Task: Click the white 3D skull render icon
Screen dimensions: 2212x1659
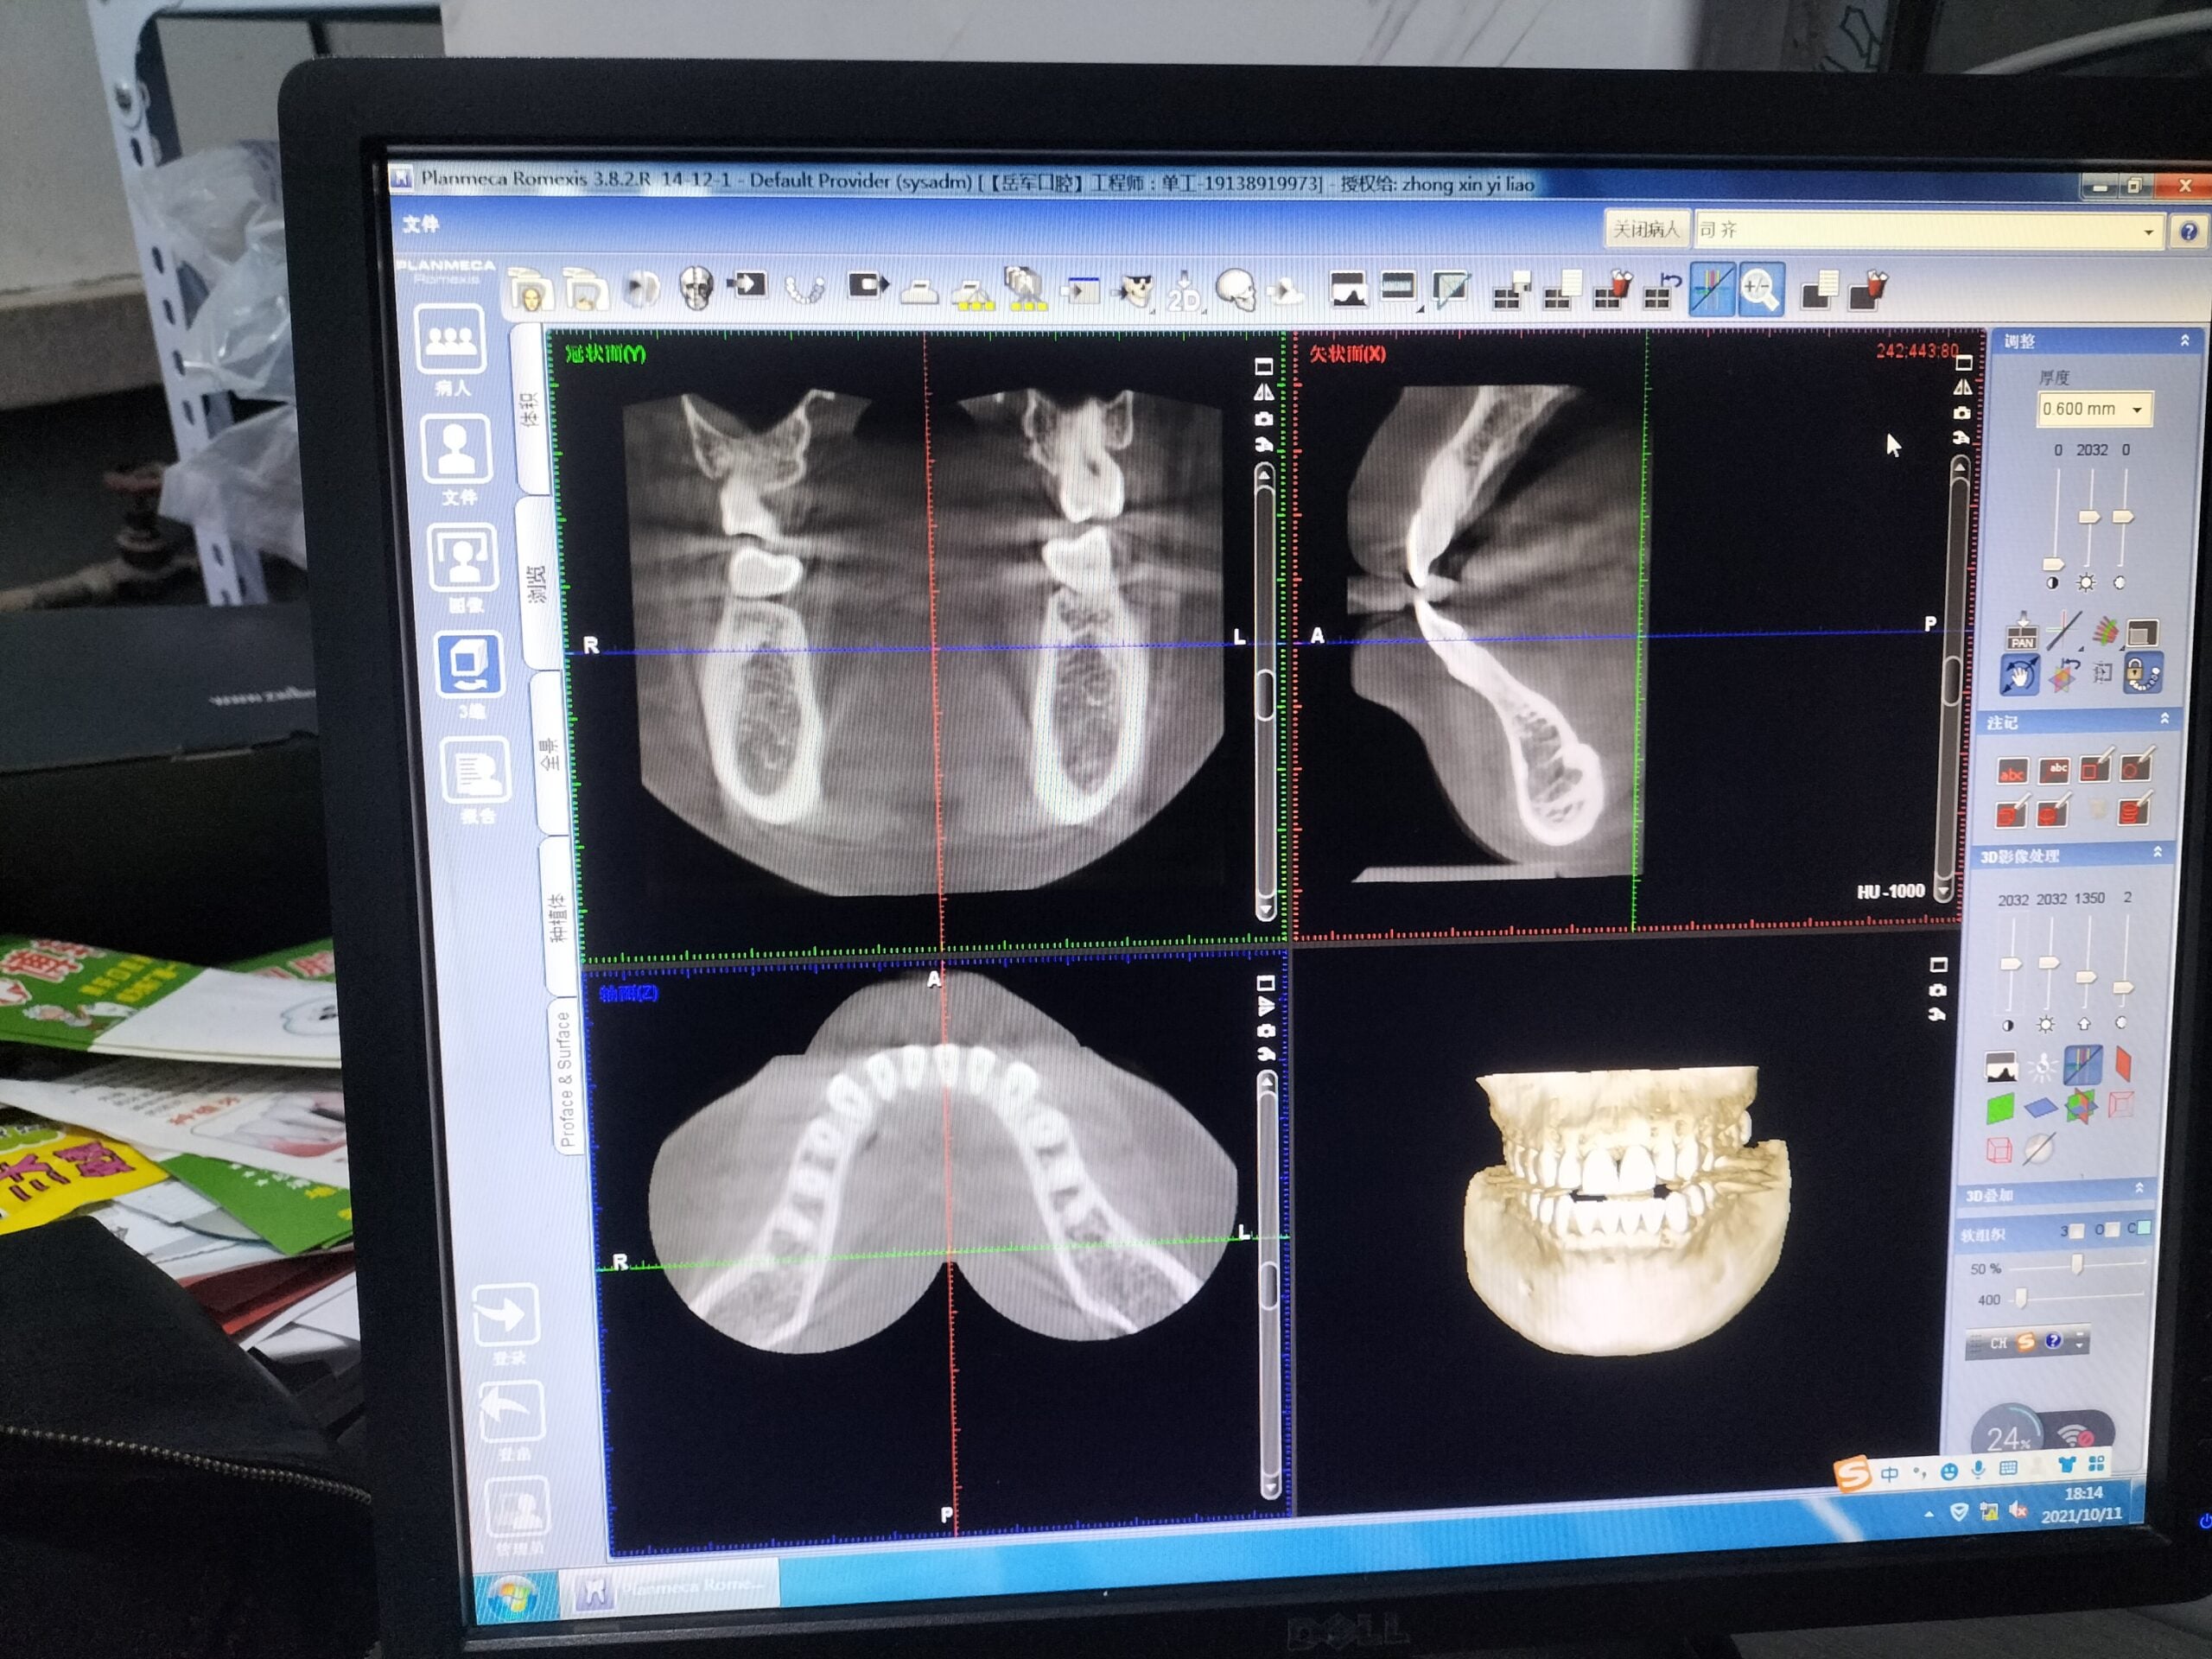Action: coord(1236,291)
